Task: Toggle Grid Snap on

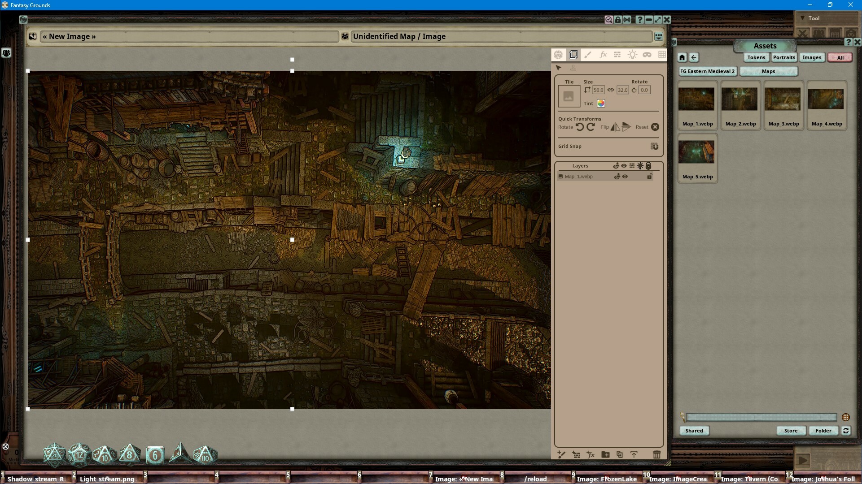Action: point(655,146)
